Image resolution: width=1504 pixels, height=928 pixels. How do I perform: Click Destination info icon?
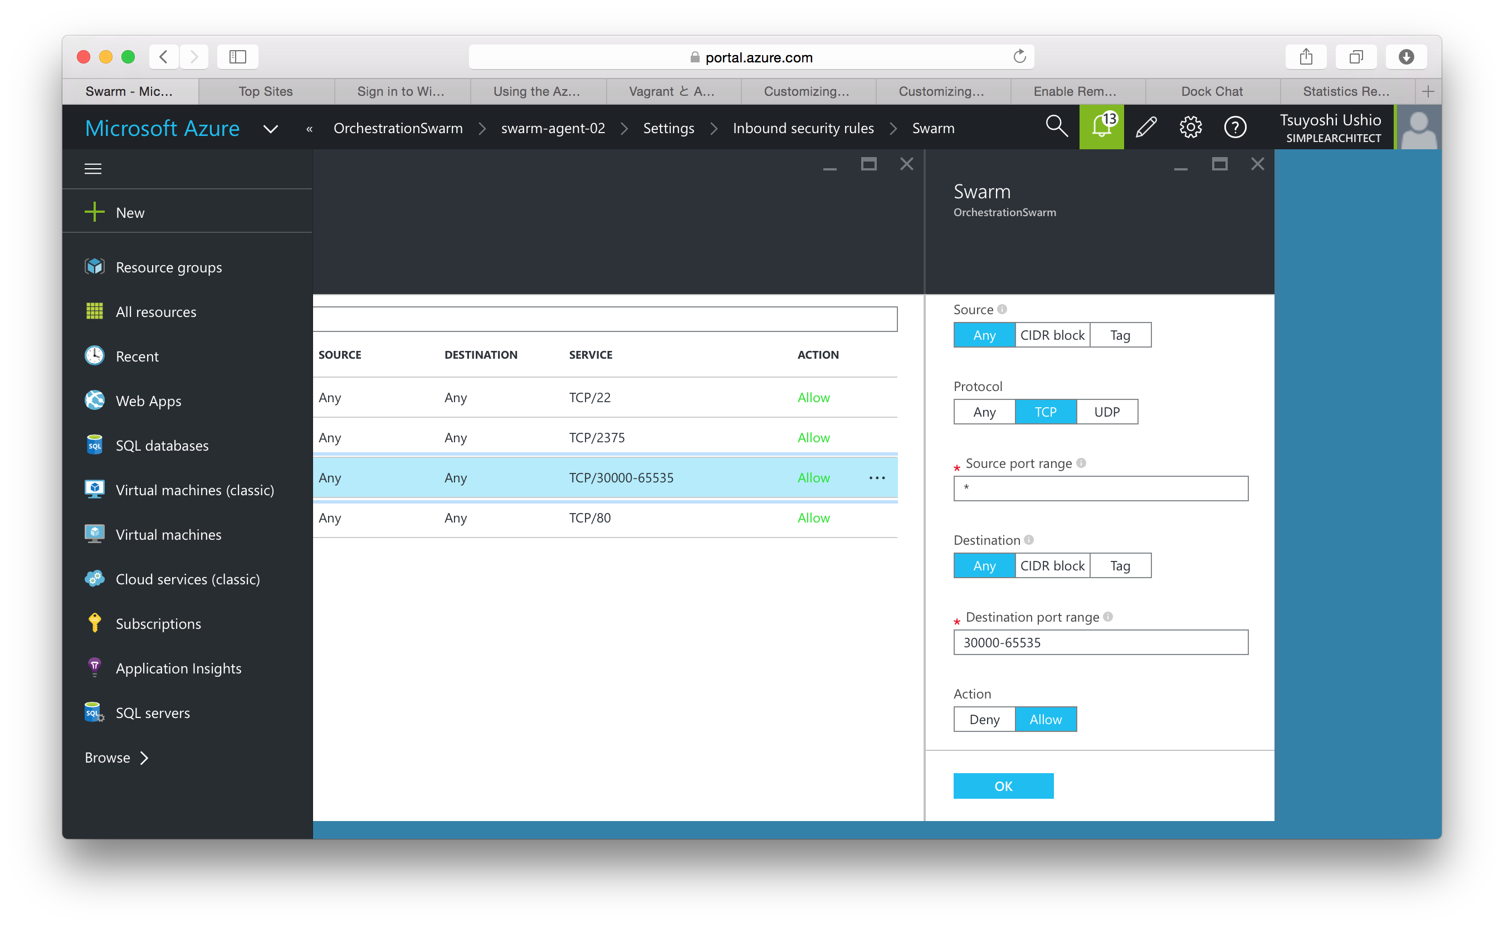tap(1029, 540)
